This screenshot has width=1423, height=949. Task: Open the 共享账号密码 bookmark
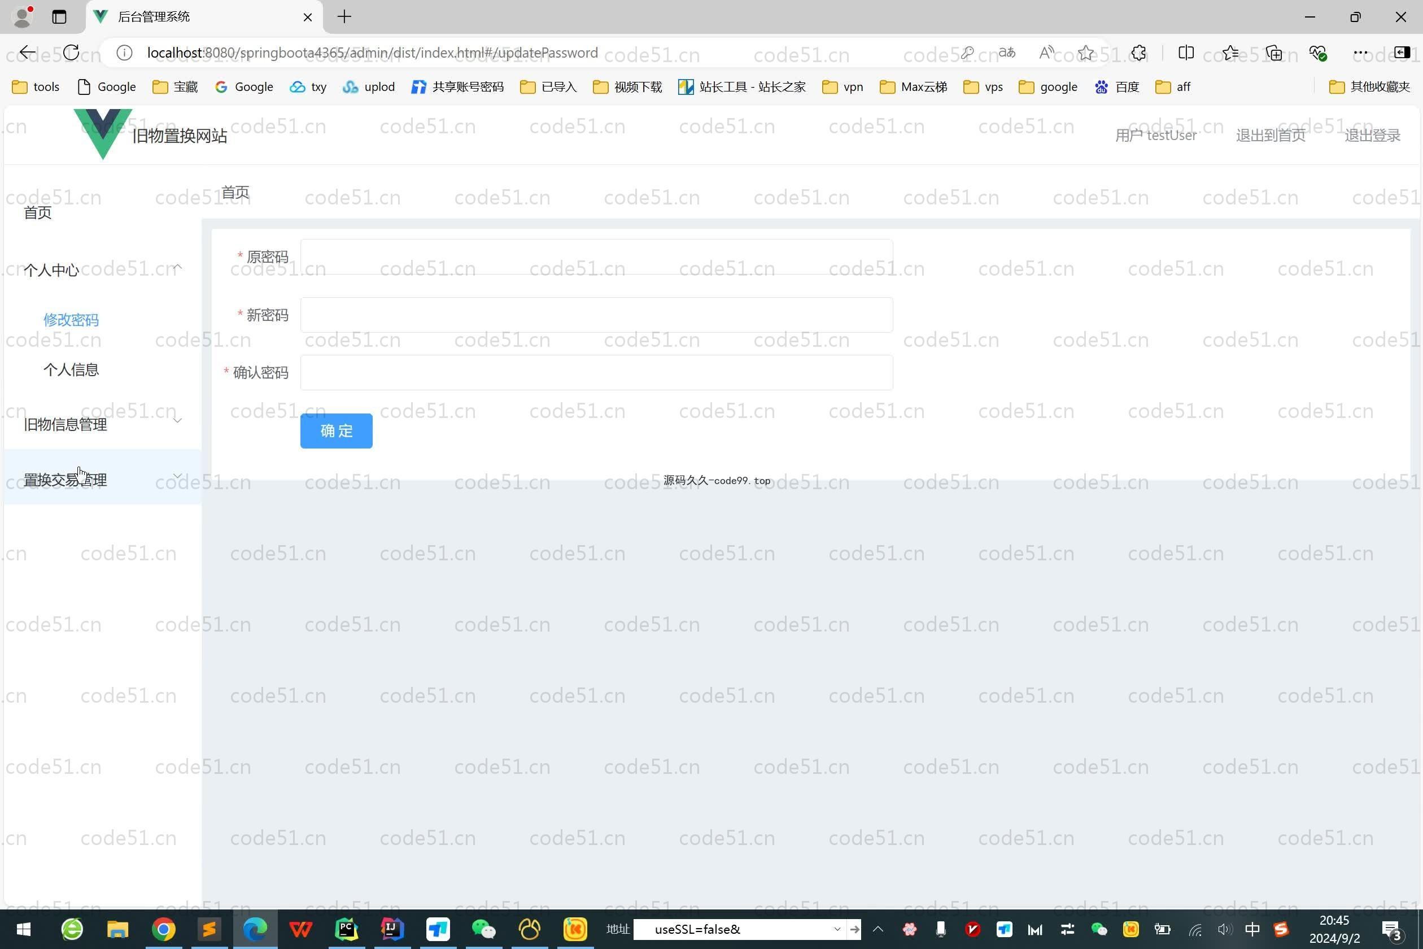coord(457,87)
